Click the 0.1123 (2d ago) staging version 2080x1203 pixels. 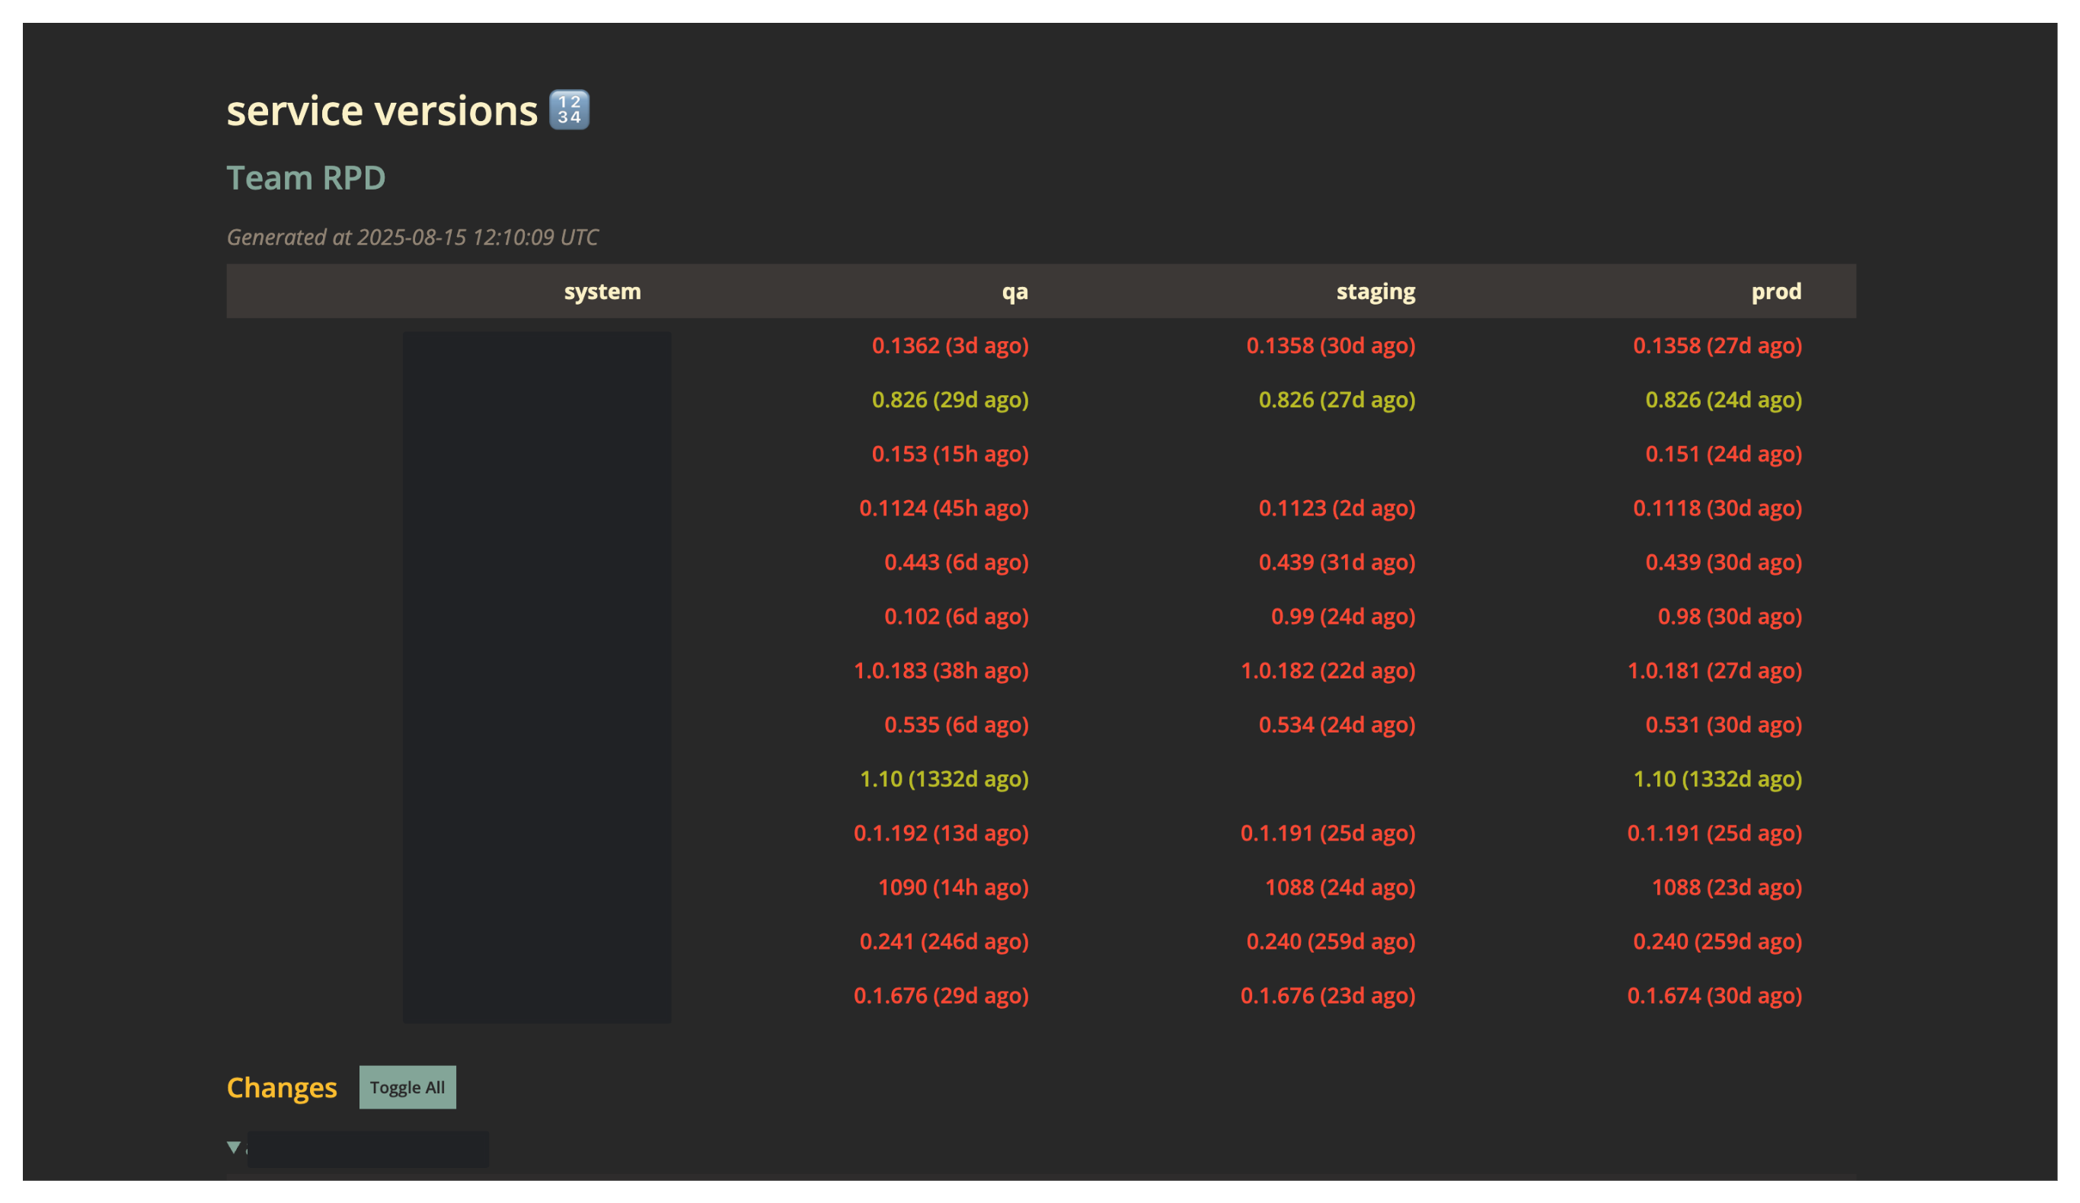coord(1337,509)
